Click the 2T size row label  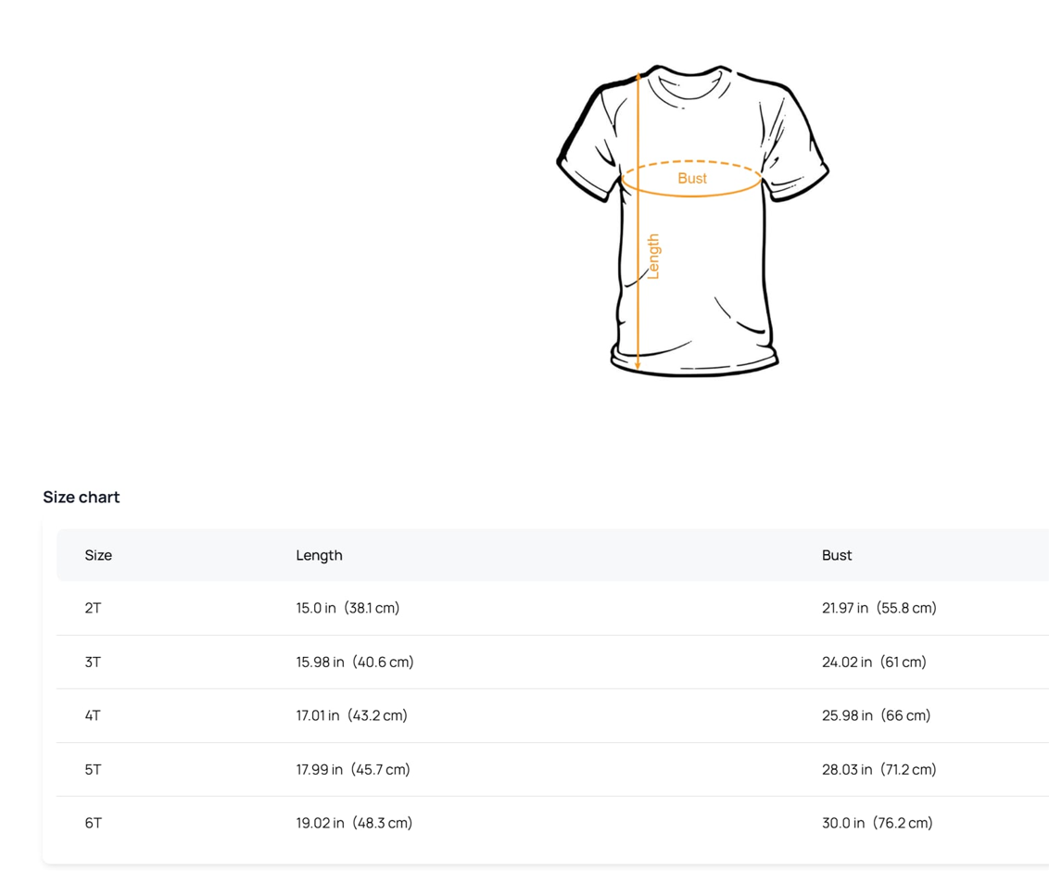coord(93,608)
